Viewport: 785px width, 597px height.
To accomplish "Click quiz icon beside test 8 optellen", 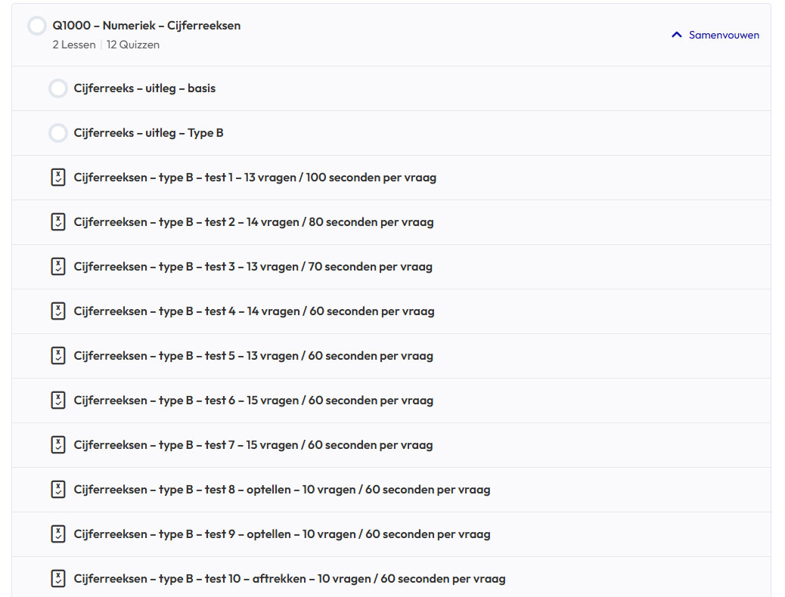I will click(x=58, y=490).
